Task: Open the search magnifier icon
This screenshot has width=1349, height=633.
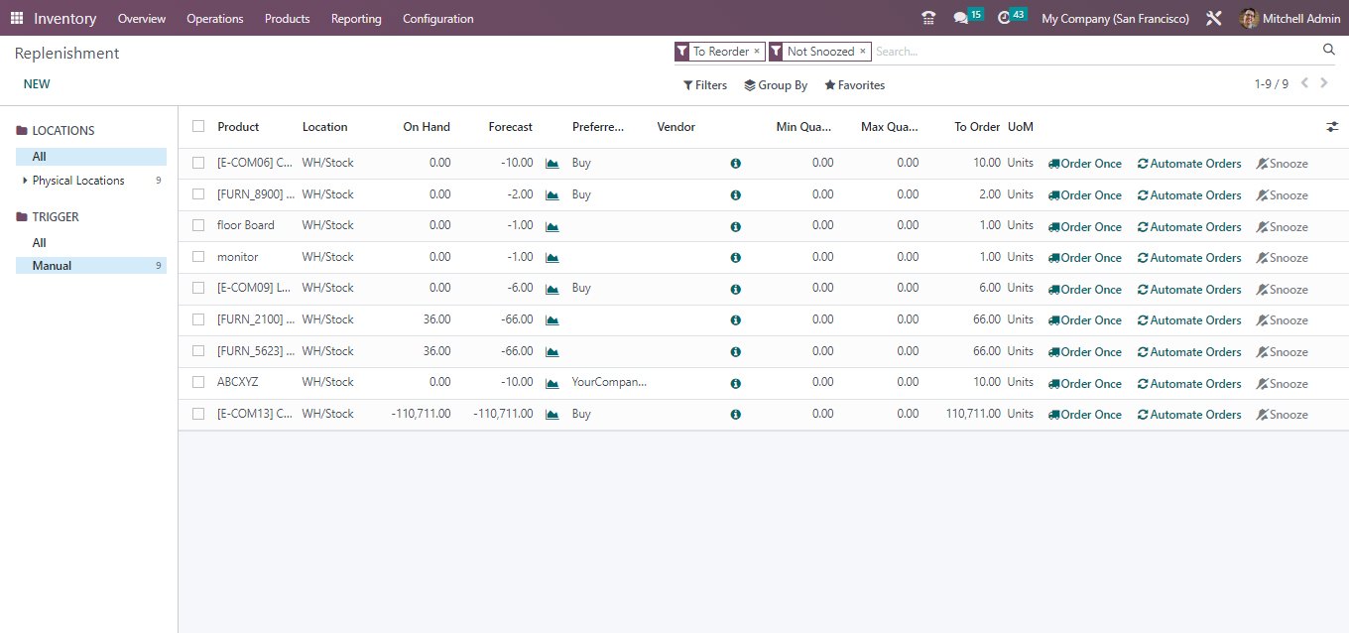Action: (x=1329, y=49)
